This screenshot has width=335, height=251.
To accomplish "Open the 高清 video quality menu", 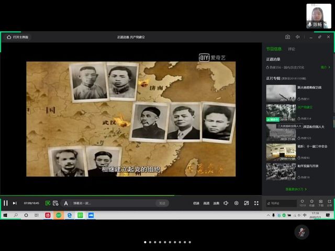I will 206,203.
